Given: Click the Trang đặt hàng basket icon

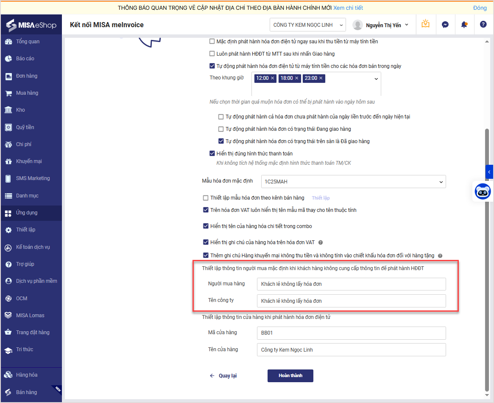Looking at the screenshot, I should click(x=8, y=333).
